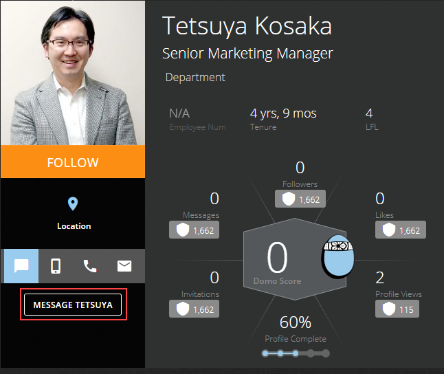
Task: Click the N/A Employee Num value
Action: tap(179, 113)
